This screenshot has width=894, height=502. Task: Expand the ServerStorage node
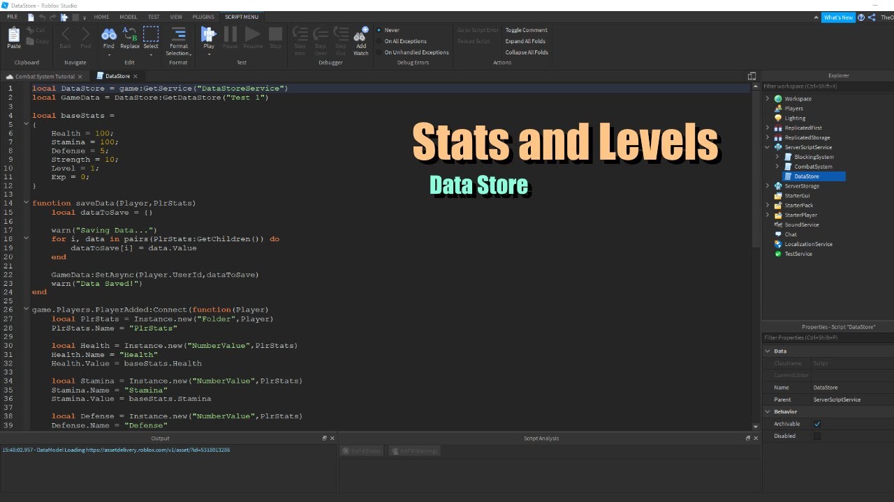[768, 186]
